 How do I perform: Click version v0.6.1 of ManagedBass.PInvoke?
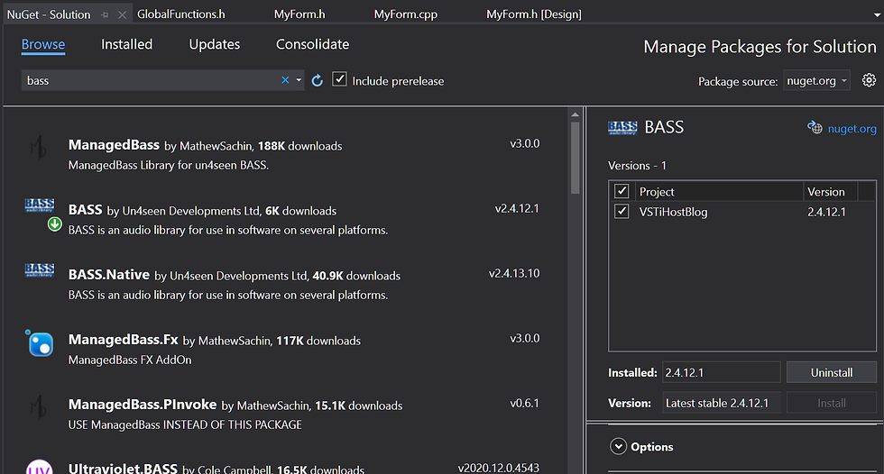[x=524, y=403]
